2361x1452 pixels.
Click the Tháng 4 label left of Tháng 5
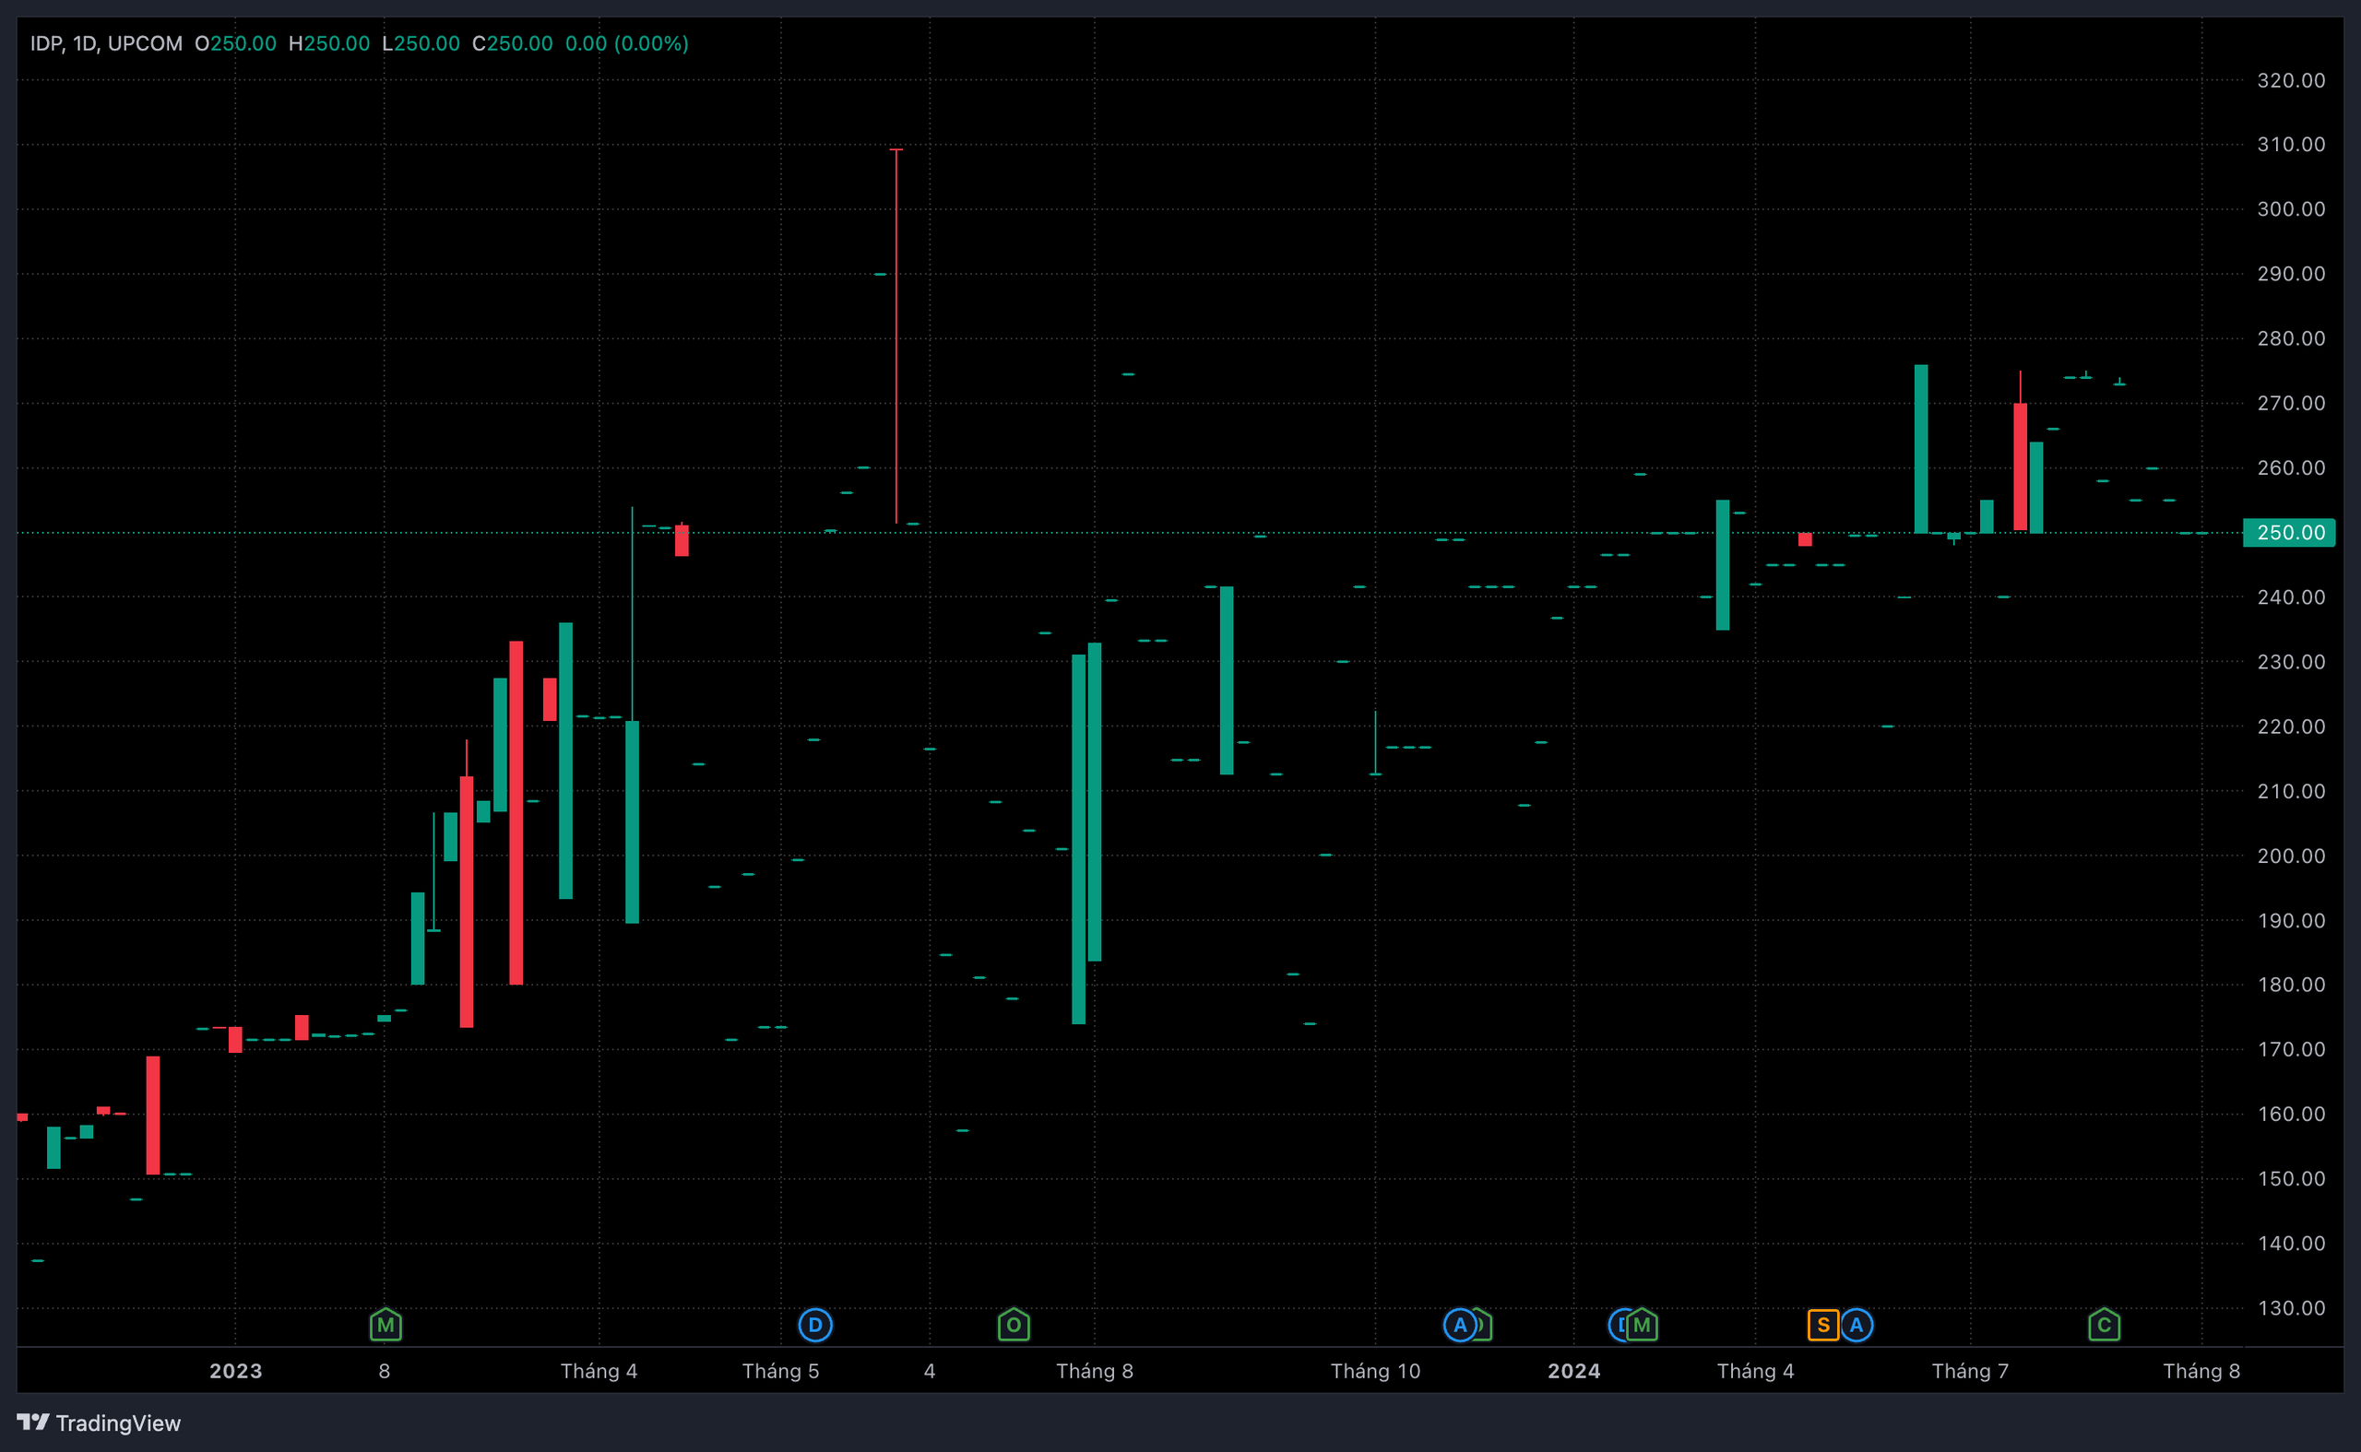(x=599, y=1372)
